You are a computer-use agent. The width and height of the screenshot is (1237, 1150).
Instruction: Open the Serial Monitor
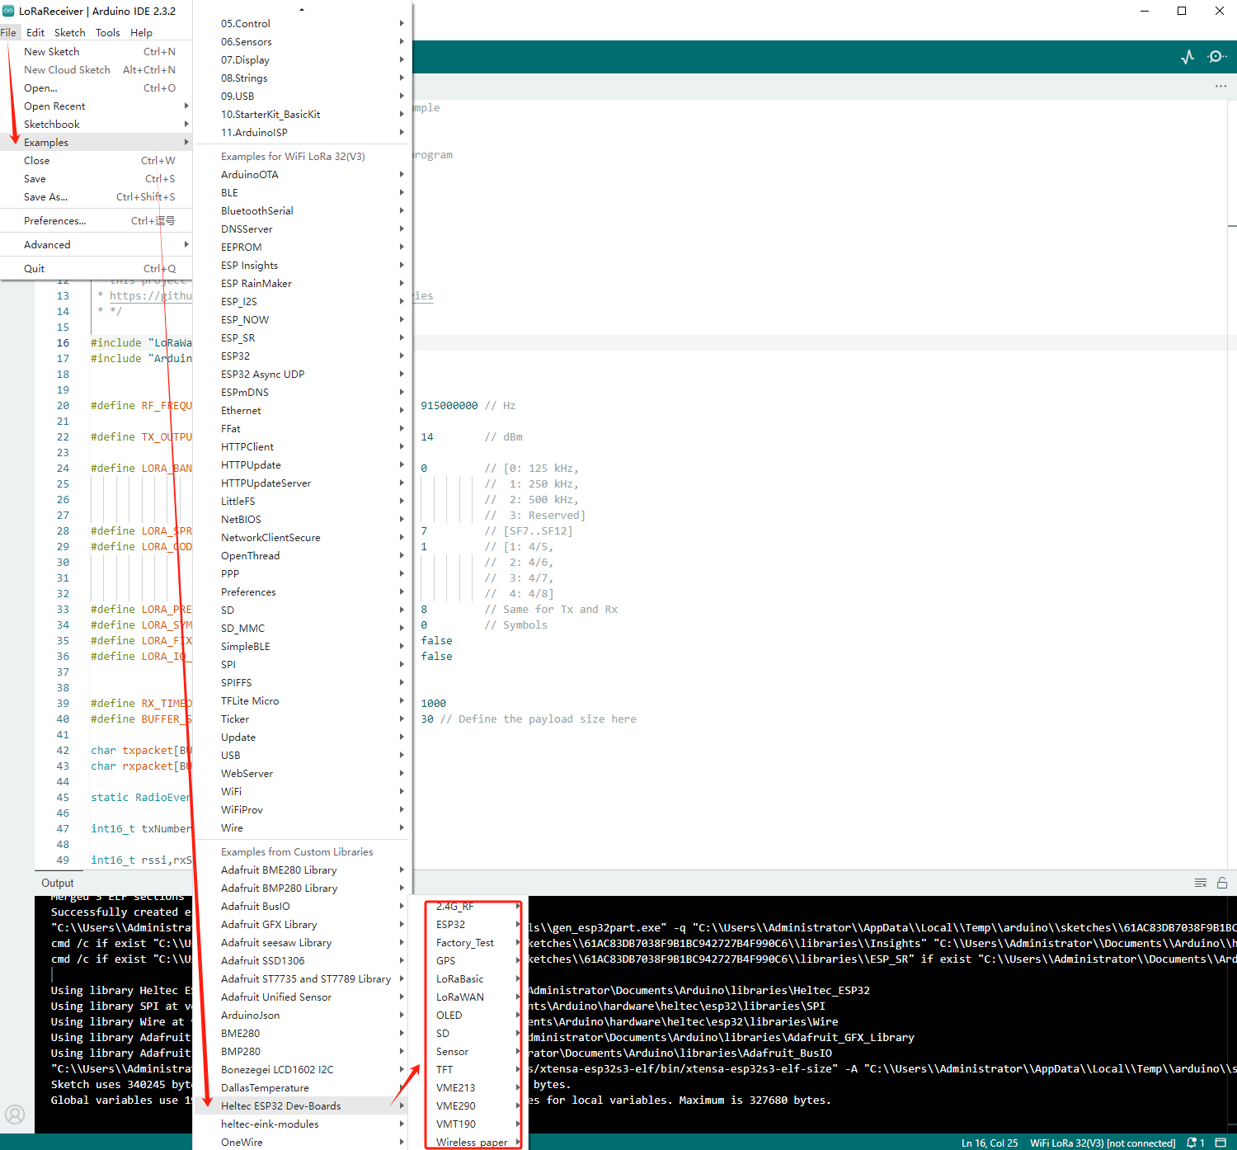pyautogui.click(x=1216, y=57)
